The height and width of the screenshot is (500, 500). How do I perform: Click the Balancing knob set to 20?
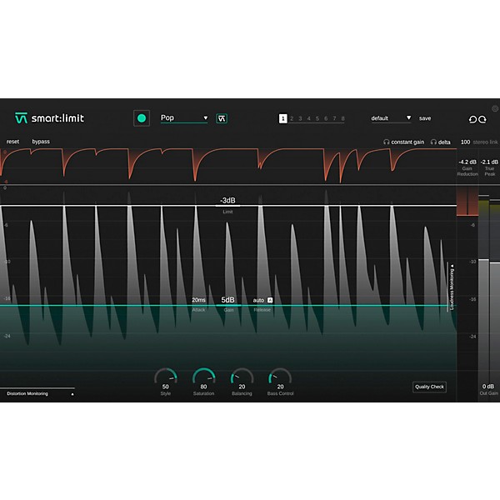point(242,377)
